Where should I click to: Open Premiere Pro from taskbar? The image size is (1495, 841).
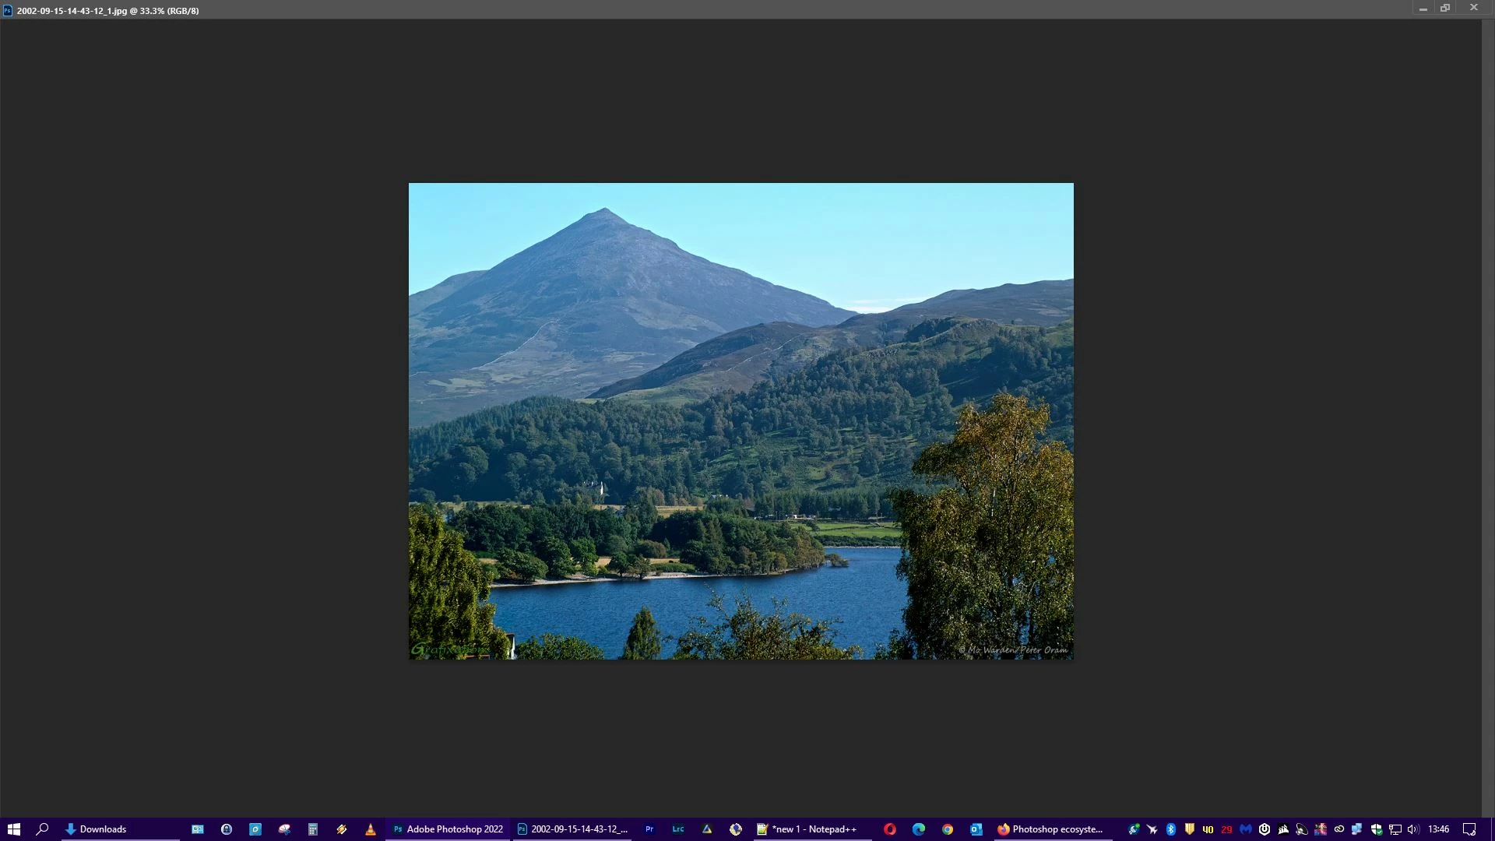point(649,829)
